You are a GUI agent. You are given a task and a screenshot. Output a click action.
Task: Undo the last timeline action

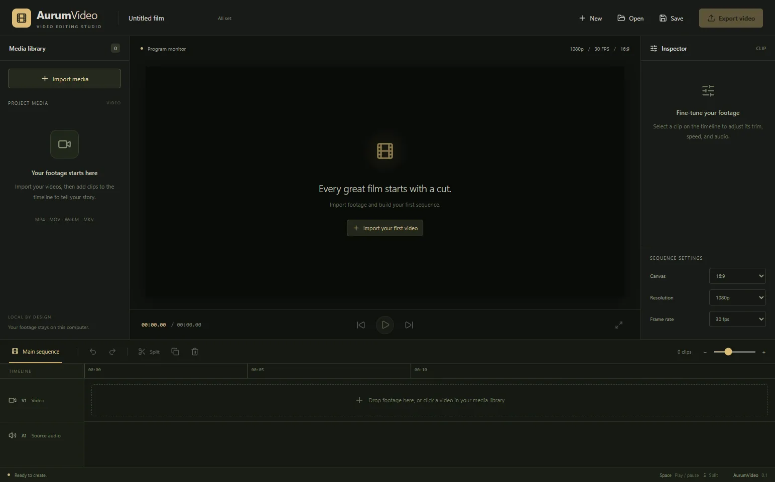(93, 352)
